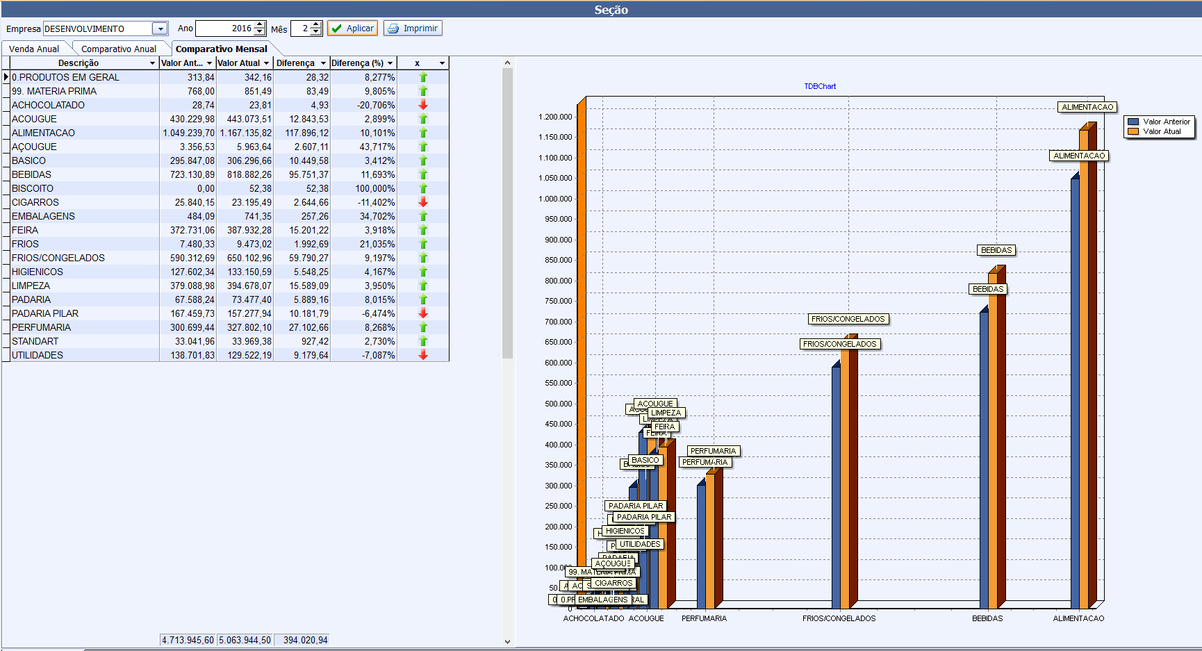The width and height of the screenshot is (1202, 651).
Task: Open the Empresa dropdown list
Action: tap(160, 28)
